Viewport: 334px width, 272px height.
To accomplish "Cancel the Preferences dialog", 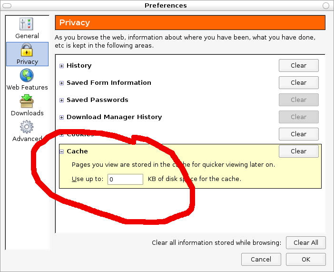I will (261, 260).
